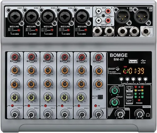The width and height of the screenshot is (157, 133).
Task: Tap the USB trident symbol
Action: pyautogui.click(x=143, y=61)
